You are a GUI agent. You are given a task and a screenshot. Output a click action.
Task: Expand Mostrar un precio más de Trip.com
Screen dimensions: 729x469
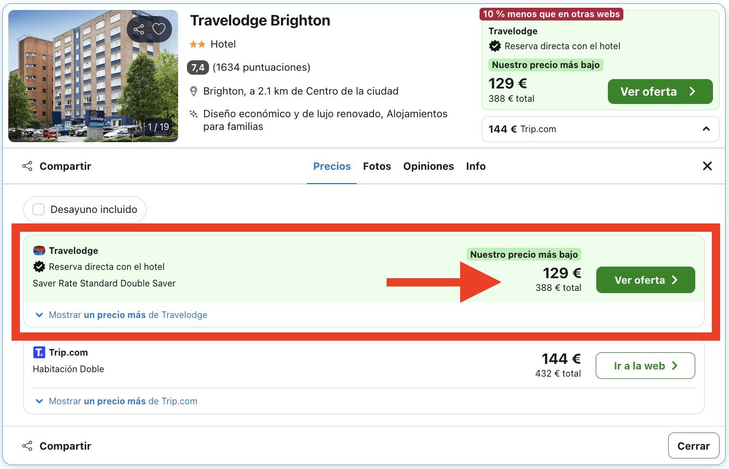[x=116, y=401]
